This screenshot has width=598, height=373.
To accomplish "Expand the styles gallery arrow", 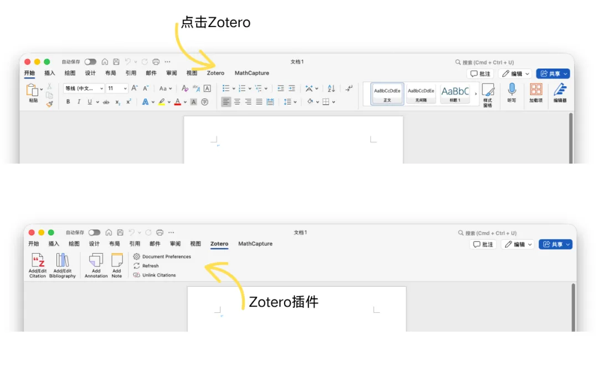I will pyautogui.click(x=476, y=93).
